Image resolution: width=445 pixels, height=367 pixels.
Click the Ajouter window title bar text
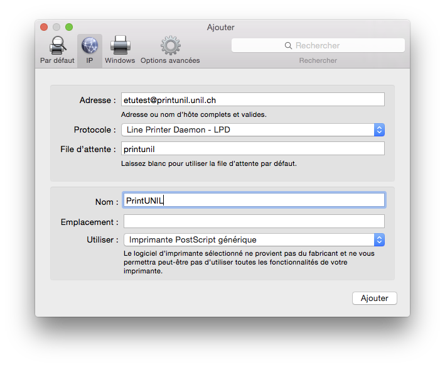pyautogui.click(x=221, y=28)
